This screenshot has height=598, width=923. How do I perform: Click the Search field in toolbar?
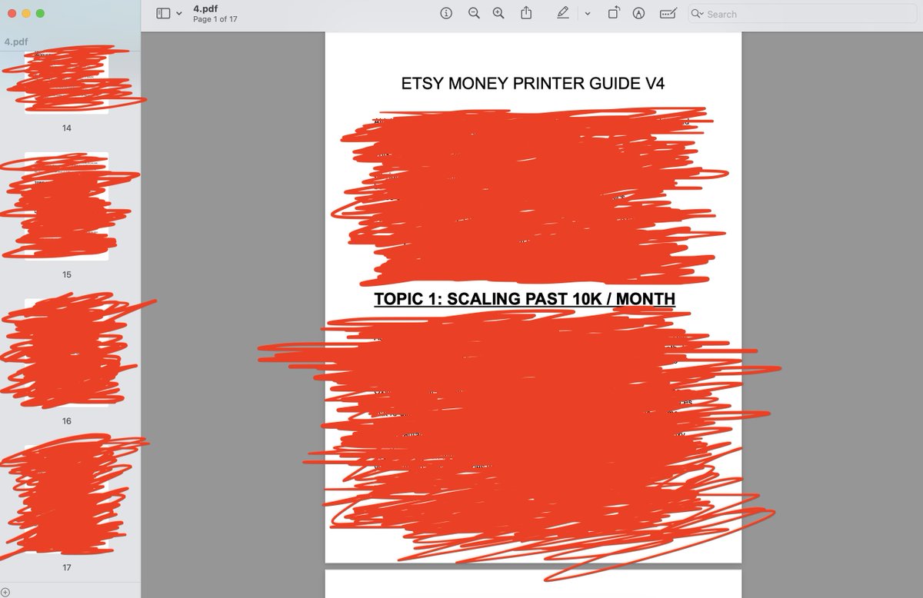coord(802,14)
